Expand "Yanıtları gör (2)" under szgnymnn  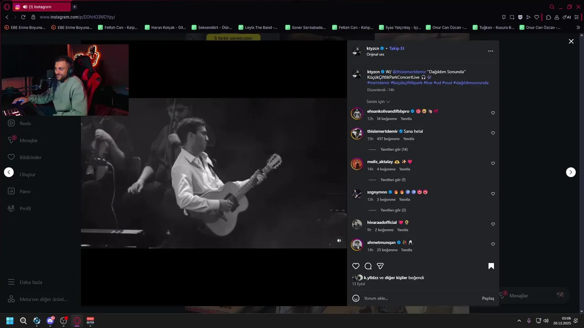tap(393, 210)
